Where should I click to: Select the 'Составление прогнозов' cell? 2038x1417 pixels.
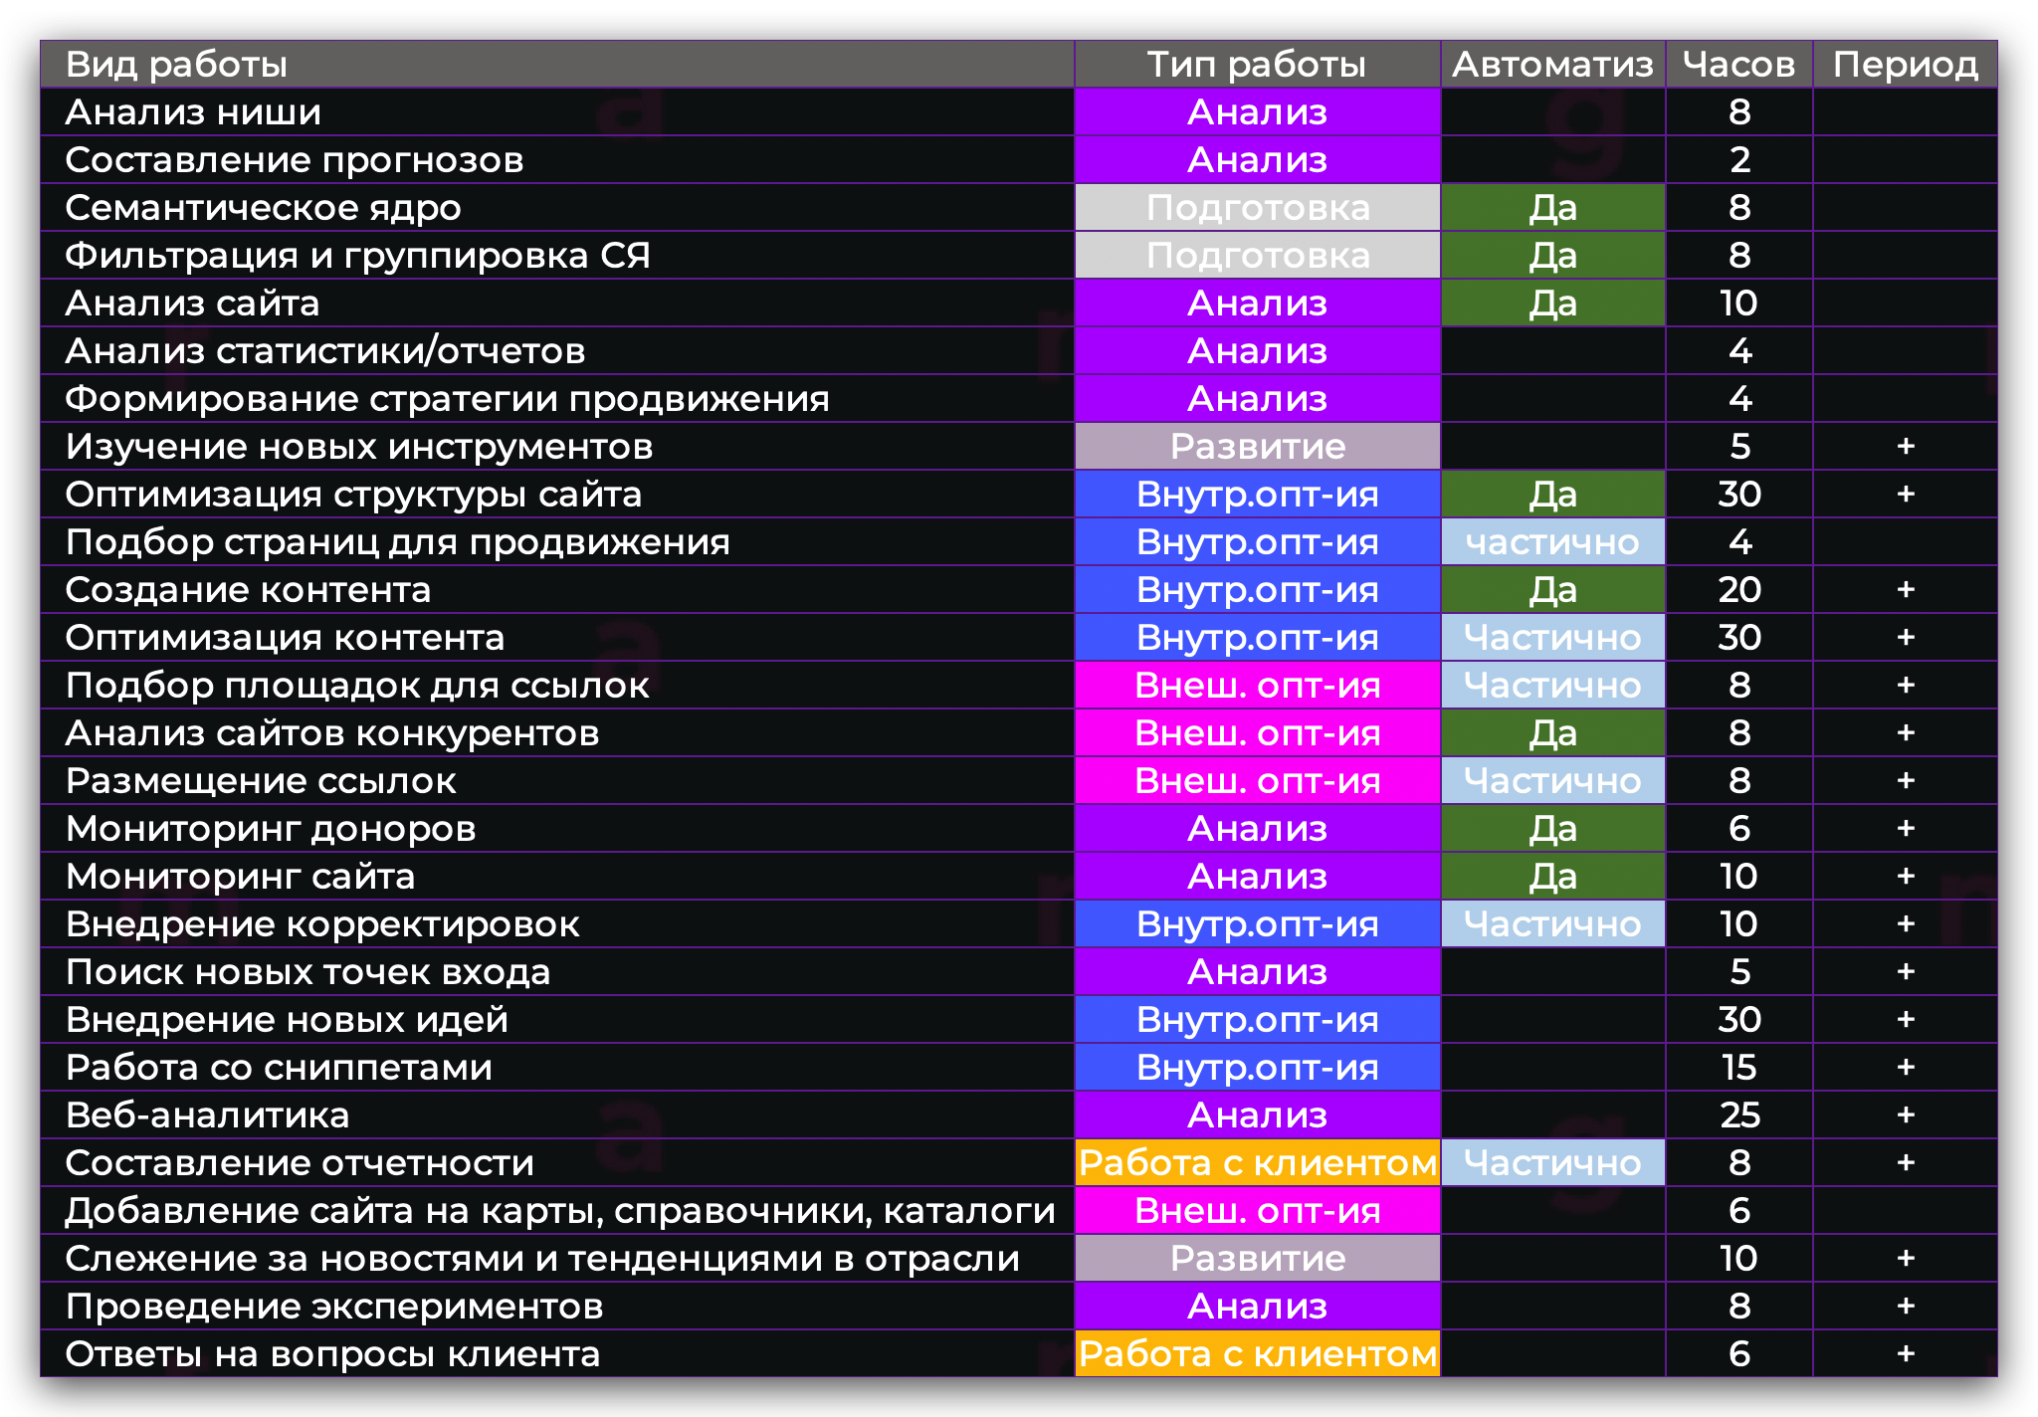[557, 160]
